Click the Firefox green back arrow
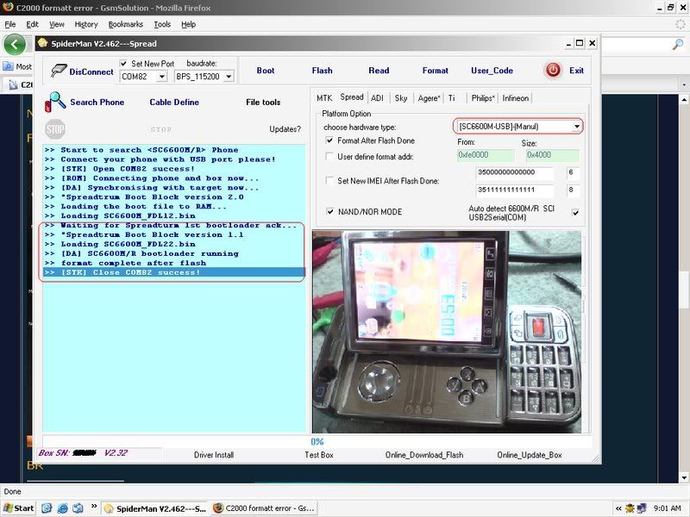The width and height of the screenshot is (690, 517). (15, 45)
